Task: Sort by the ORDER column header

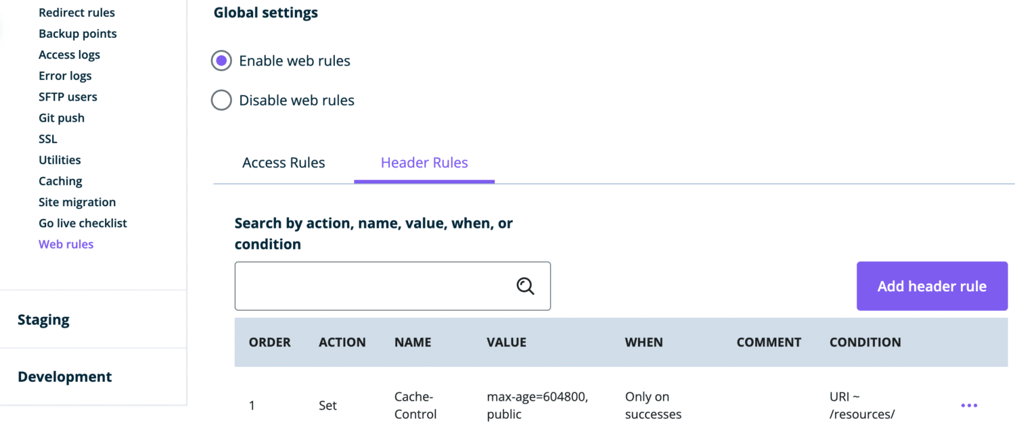Action: point(269,343)
